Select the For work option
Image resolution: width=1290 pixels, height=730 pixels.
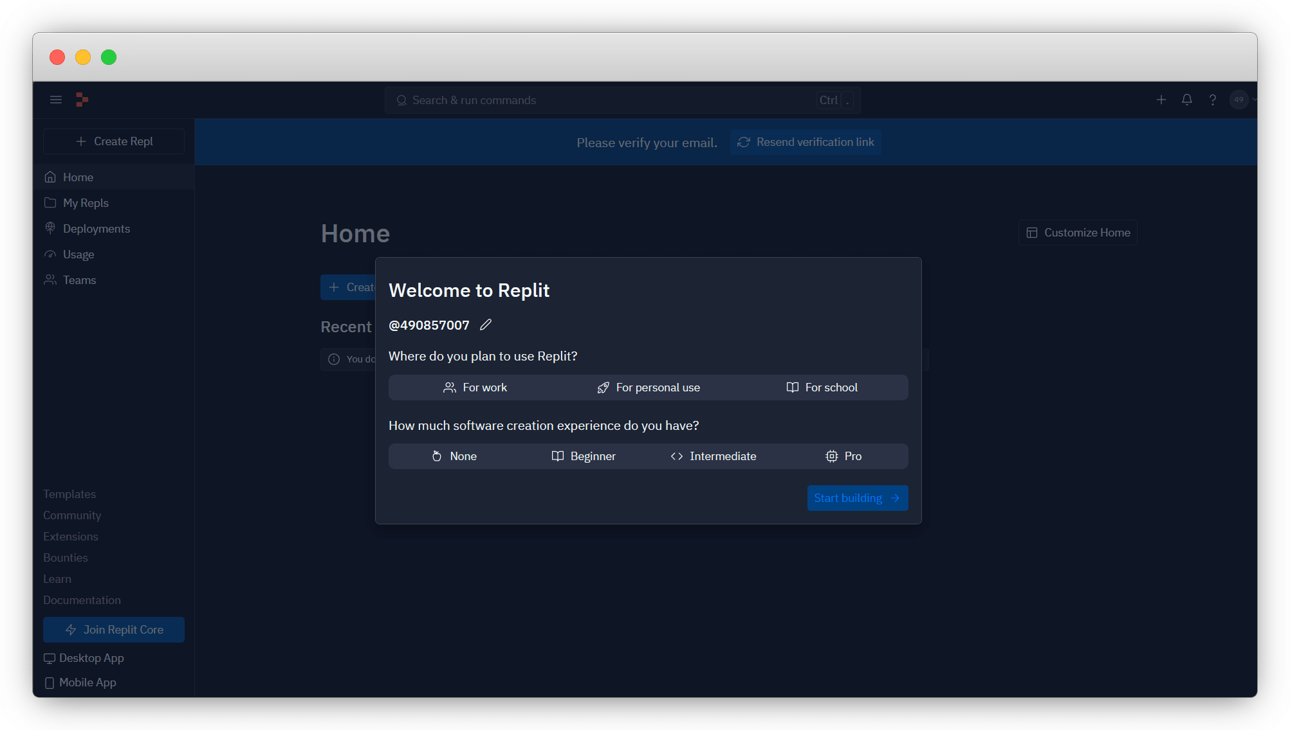coord(475,387)
